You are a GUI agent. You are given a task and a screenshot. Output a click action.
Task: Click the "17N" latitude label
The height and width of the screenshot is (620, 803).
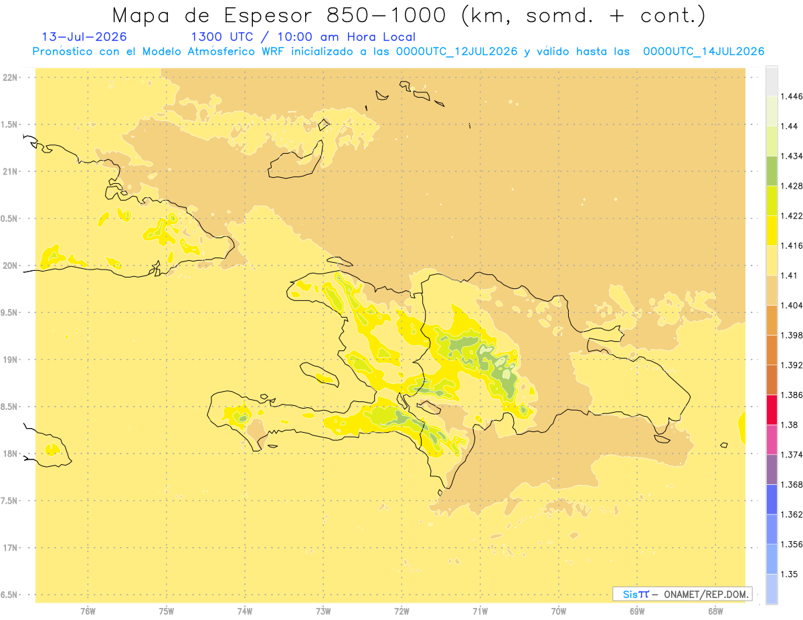pyautogui.click(x=11, y=548)
